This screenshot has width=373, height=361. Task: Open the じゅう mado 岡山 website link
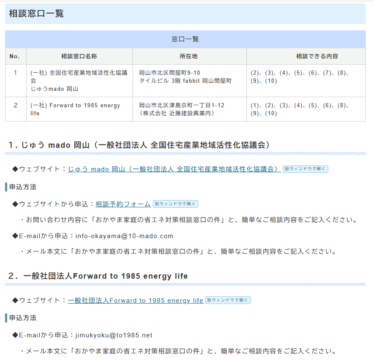click(174, 169)
